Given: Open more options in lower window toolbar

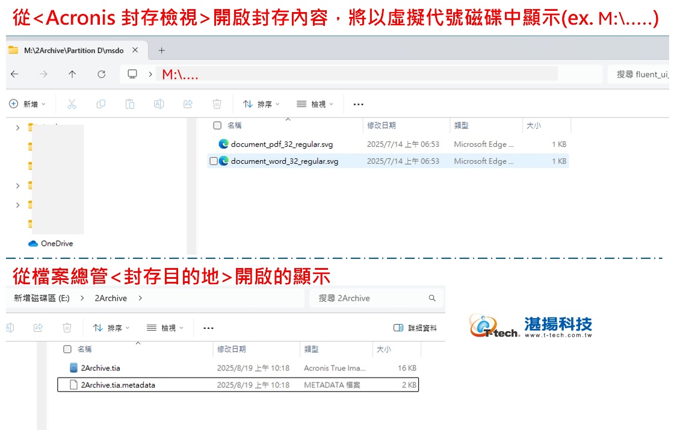Looking at the screenshot, I should 209,328.
